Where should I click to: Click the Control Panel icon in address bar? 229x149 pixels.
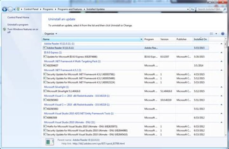click(18, 9)
